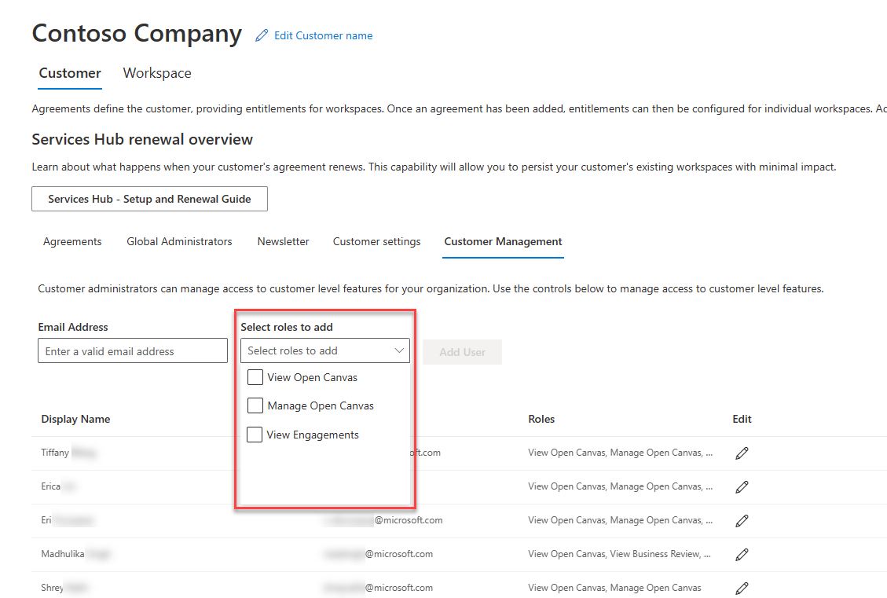
Task: Check the Manage Open Canvas role
Action: pyautogui.click(x=255, y=405)
